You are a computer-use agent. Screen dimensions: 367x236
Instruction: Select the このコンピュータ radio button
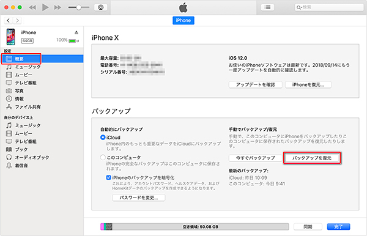coord(103,157)
